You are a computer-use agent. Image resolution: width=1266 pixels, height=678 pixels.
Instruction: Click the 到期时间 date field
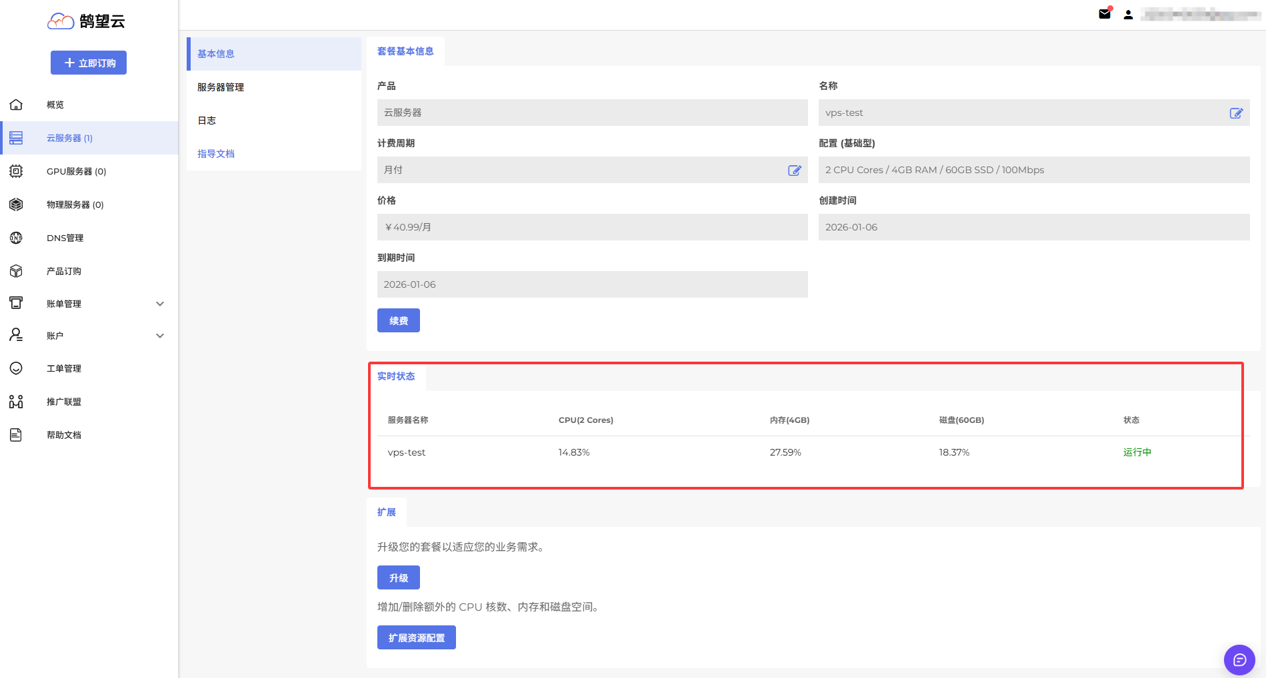[592, 284]
